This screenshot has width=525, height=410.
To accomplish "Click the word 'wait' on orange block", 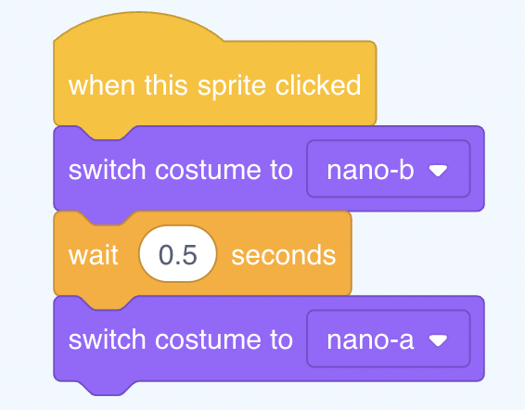I will click(94, 255).
